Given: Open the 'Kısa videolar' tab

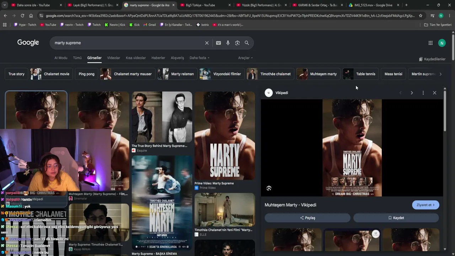Looking at the screenshot, I should click(136, 58).
